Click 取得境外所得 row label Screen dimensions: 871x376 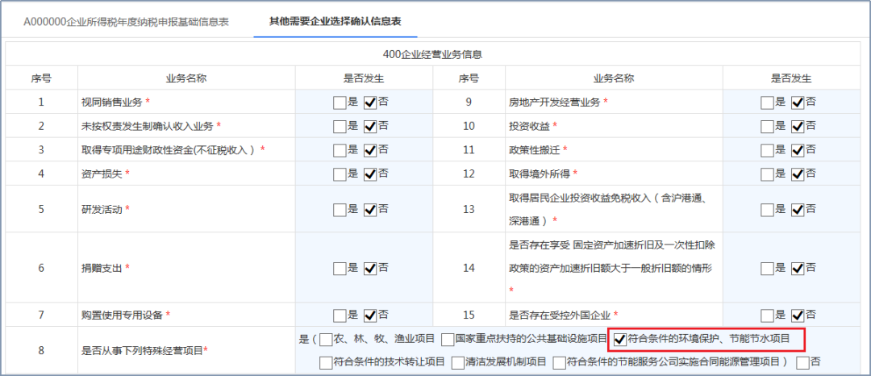(540, 173)
